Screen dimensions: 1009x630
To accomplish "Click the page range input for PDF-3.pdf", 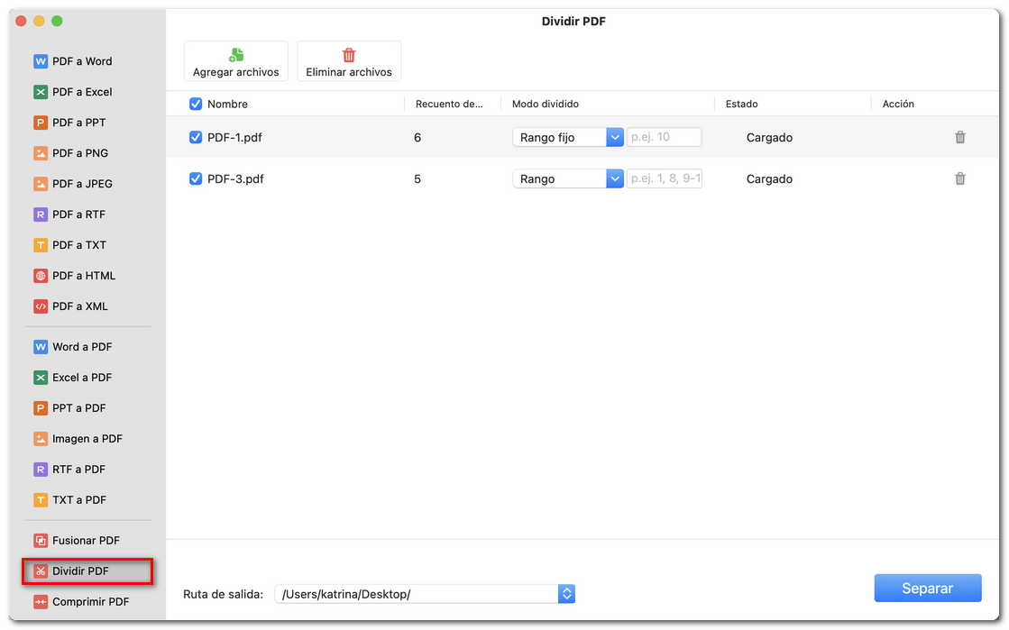I will [665, 178].
